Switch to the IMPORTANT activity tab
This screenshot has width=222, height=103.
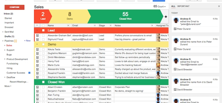[183, 6]
